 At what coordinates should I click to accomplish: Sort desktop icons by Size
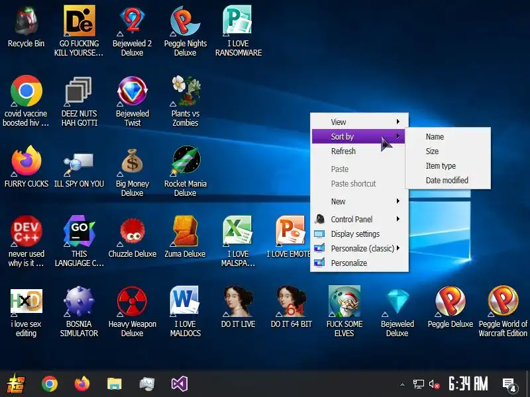[x=448, y=151]
